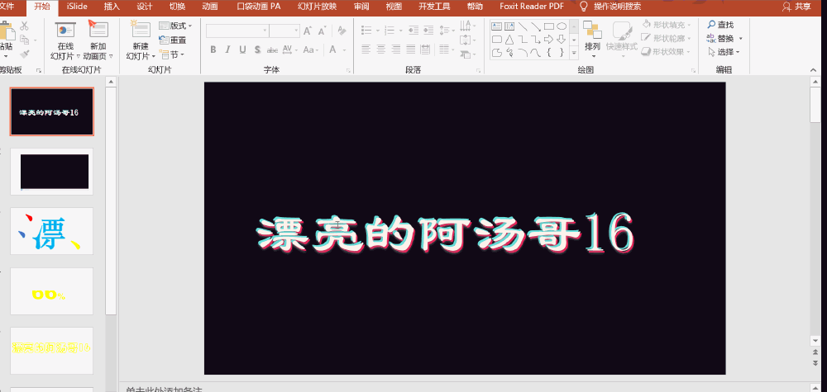Screen dimensions: 827x392
Task: Switch to the 切换 transitions tab
Action: [177, 7]
